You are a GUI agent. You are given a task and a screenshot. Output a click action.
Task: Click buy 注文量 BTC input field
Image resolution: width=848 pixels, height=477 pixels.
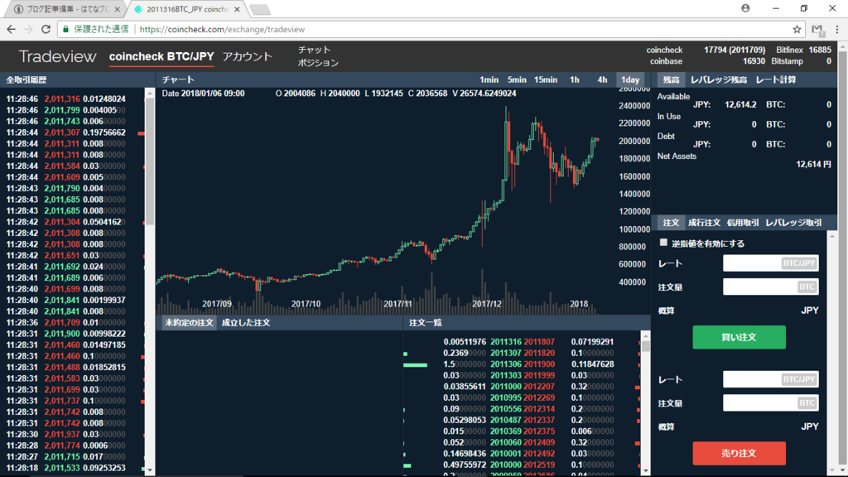pyautogui.click(x=771, y=287)
